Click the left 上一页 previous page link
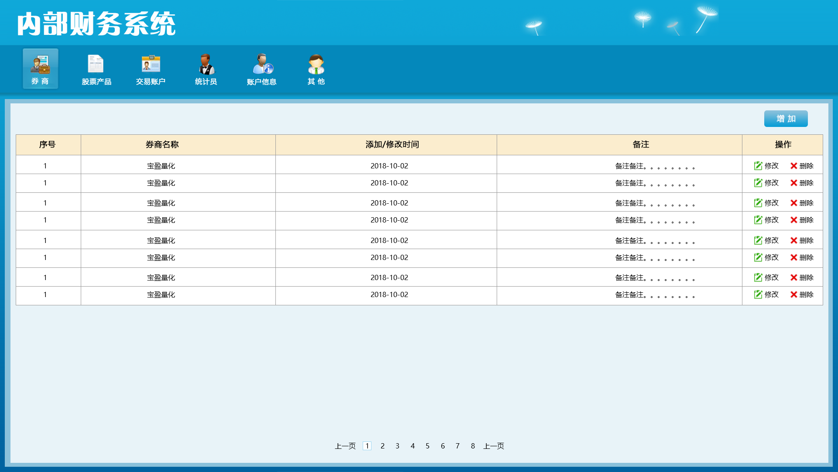The height and width of the screenshot is (472, 838). tap(345, 446)
